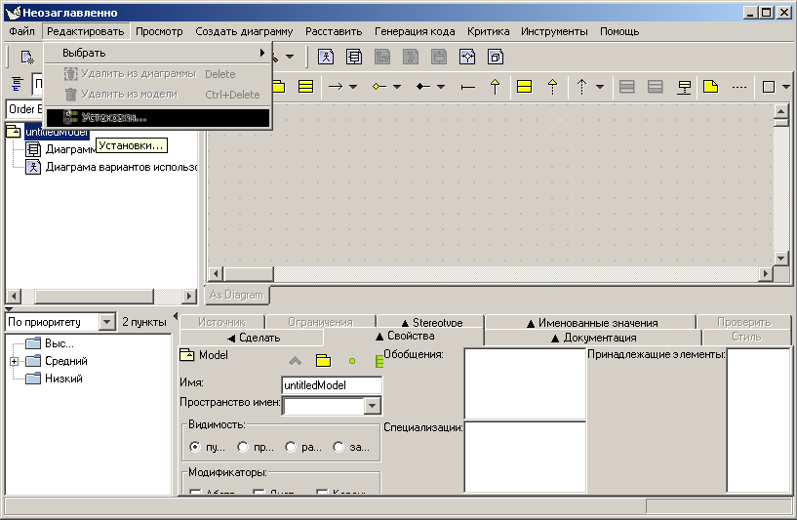Select the Package tool in diagram toolbar
This screenshot has width=797, height=520.
(x=278, y=87)
